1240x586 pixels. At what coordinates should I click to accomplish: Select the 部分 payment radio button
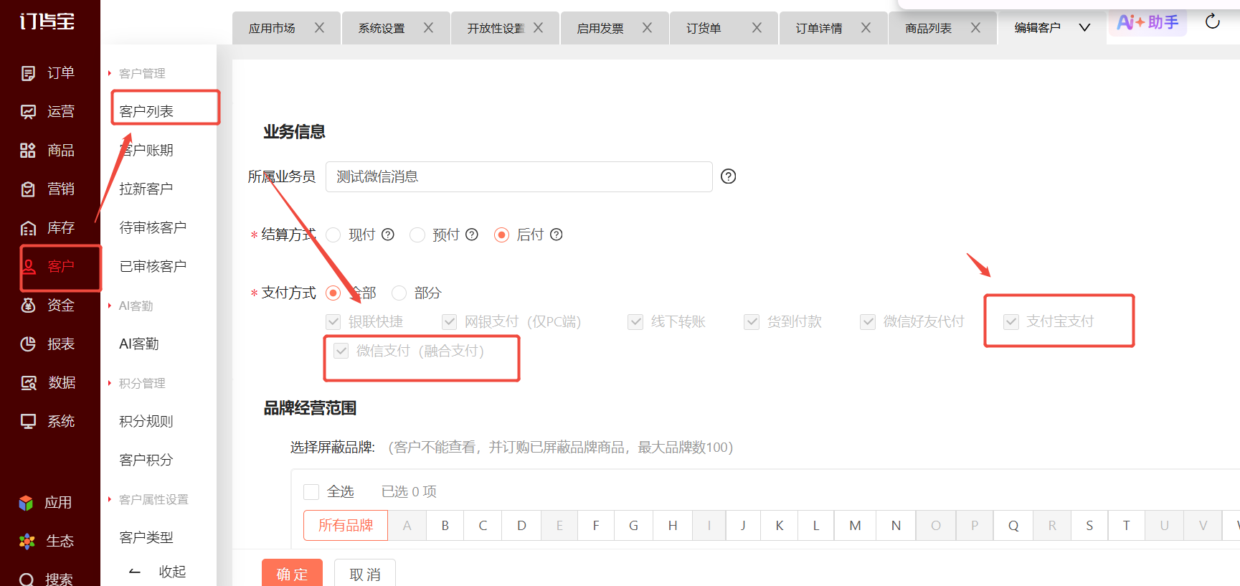click(399, 293)
